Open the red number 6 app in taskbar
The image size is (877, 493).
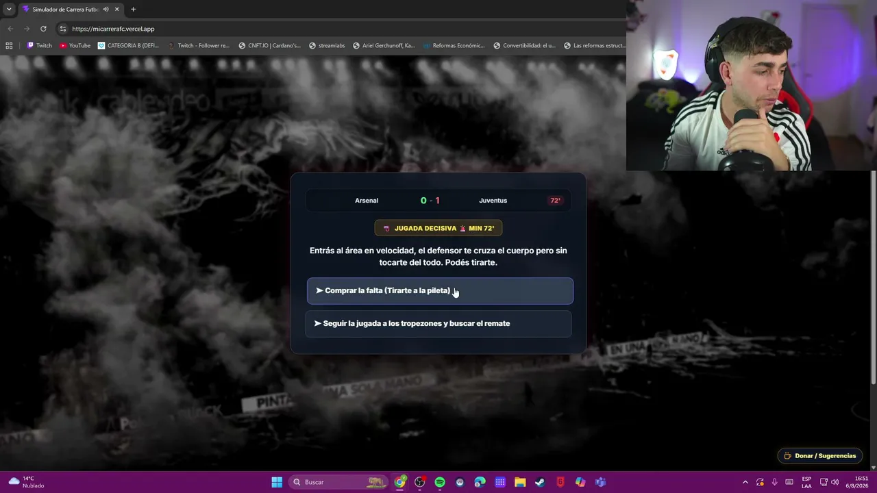tap(560, 482)
